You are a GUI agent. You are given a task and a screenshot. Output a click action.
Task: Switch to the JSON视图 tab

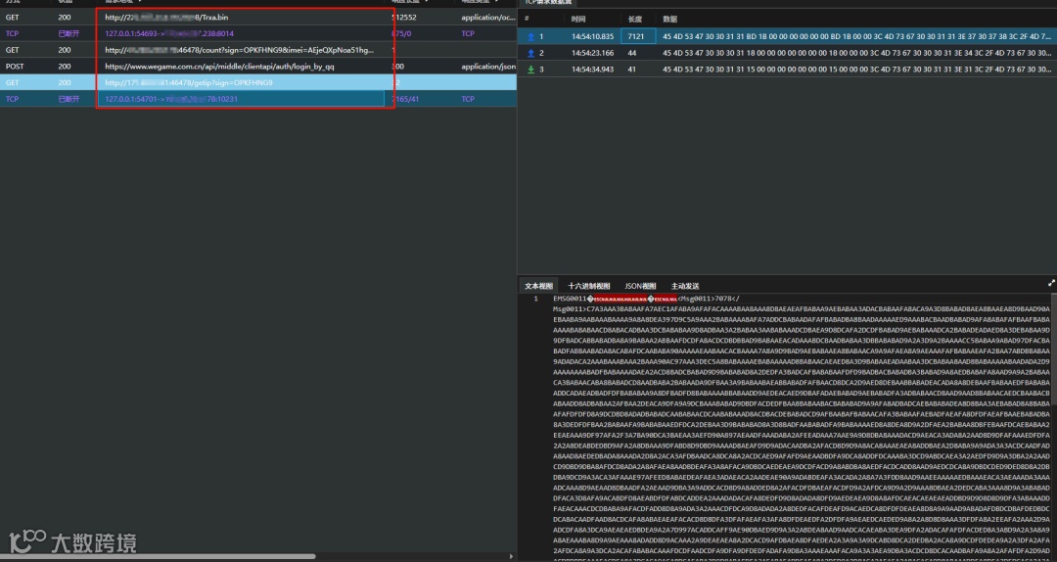(x=640, y=286)
